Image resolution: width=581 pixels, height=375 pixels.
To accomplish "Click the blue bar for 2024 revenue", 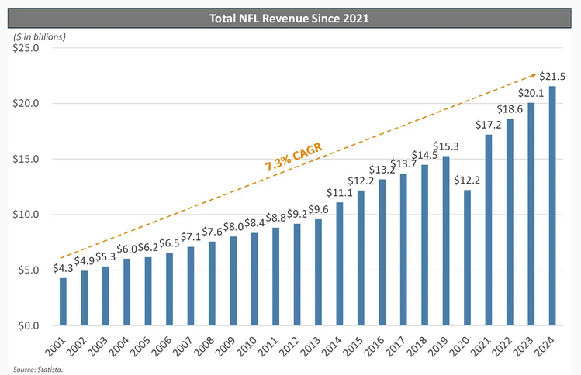I will click(552, 206).
